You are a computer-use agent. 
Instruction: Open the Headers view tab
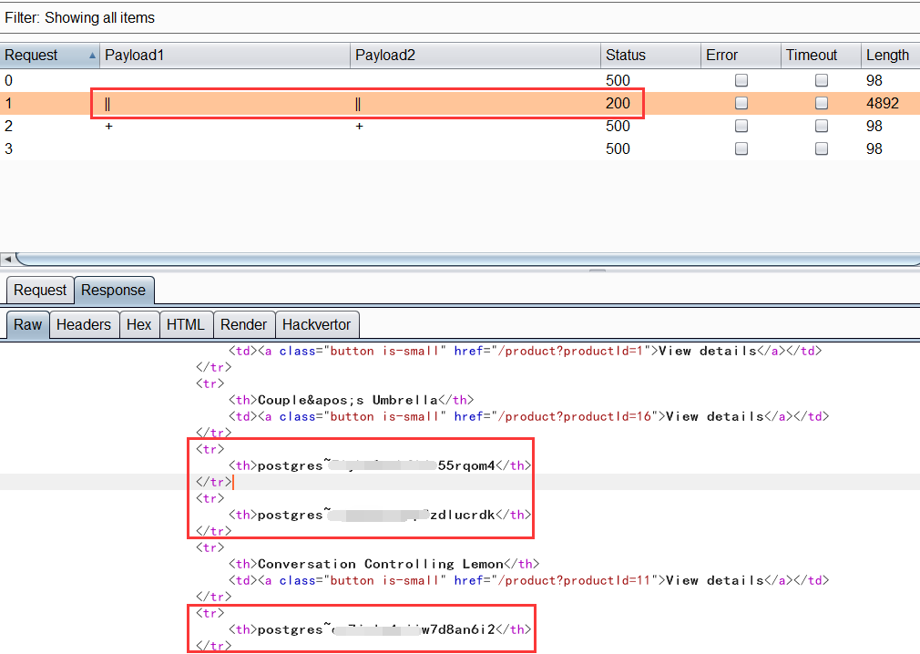(84, 324)
